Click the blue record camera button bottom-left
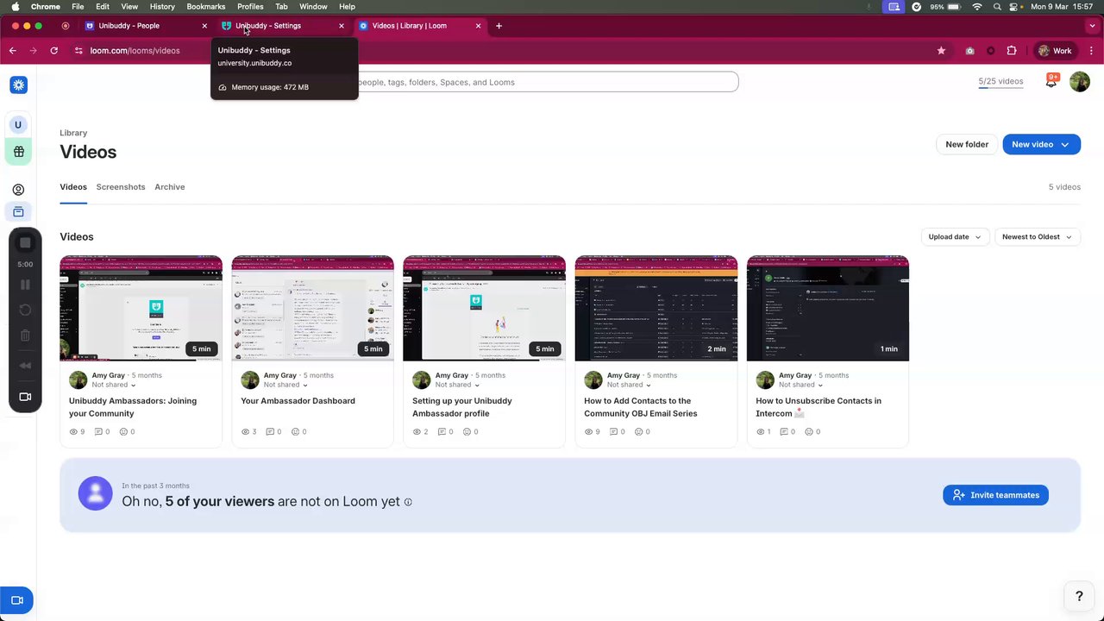The image size is (1104, 621). pyautogui.click(x=16, y=600)
